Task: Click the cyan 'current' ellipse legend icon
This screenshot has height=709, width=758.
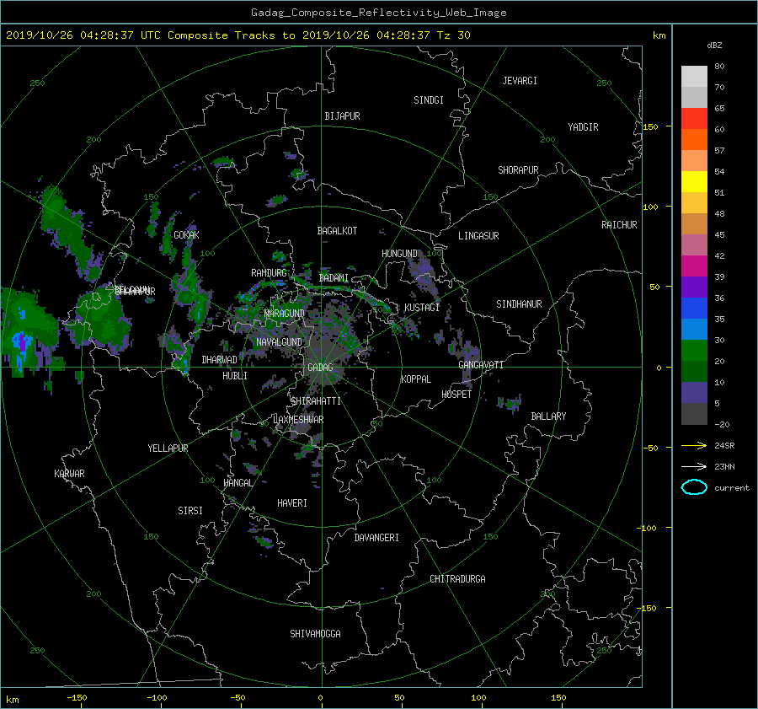Action: tap(694, 487)
